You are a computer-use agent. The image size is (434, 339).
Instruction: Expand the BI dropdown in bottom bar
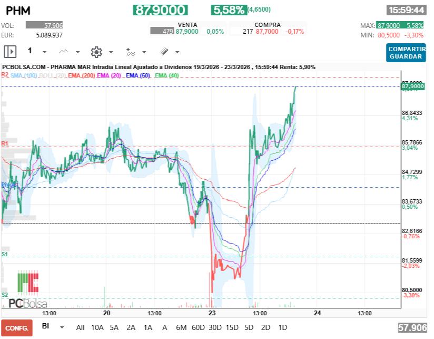click(x=62, y=327)
